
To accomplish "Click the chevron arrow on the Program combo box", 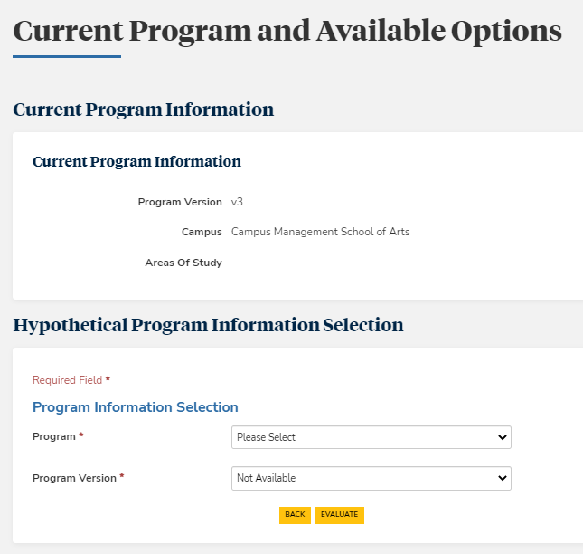I will (x=503, y=437).
